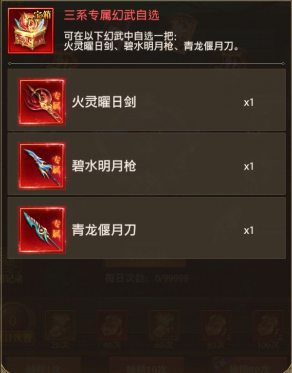The width and height of the screenshot is (292, 373).
Task: Tap the 宝箱 treasure chest icon
Action: pyautogui.click(x=31, y=31)
